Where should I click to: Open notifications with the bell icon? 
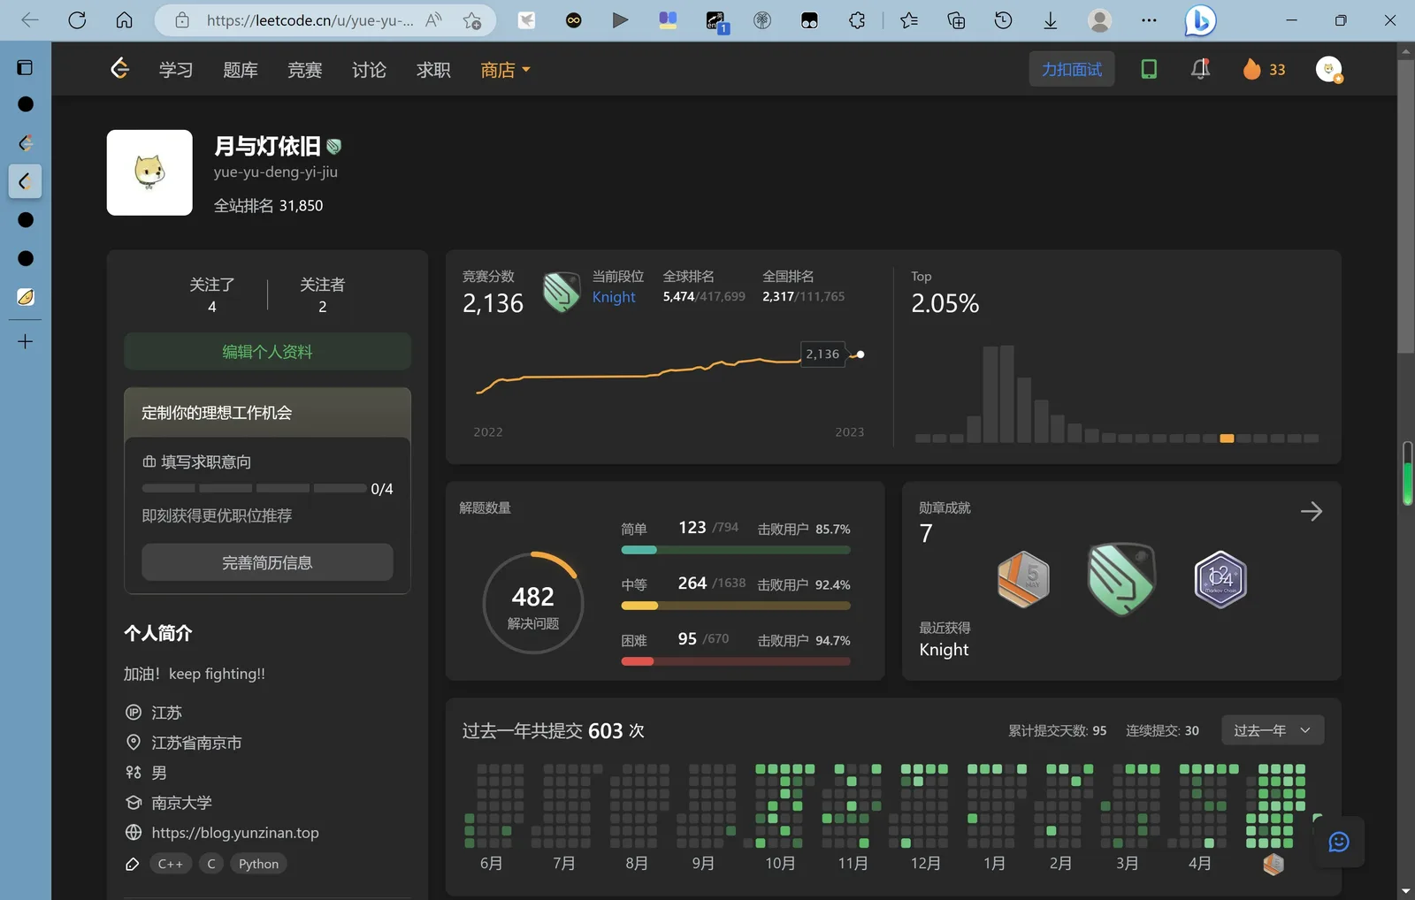pos(1200,69)
